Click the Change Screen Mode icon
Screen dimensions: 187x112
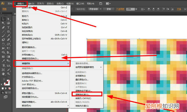6,97
